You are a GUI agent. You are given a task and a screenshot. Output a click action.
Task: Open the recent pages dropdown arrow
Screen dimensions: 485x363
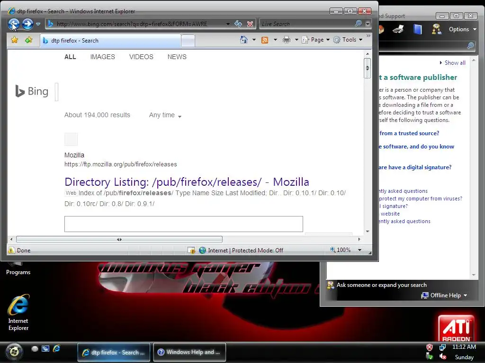[x=38, y=24]
